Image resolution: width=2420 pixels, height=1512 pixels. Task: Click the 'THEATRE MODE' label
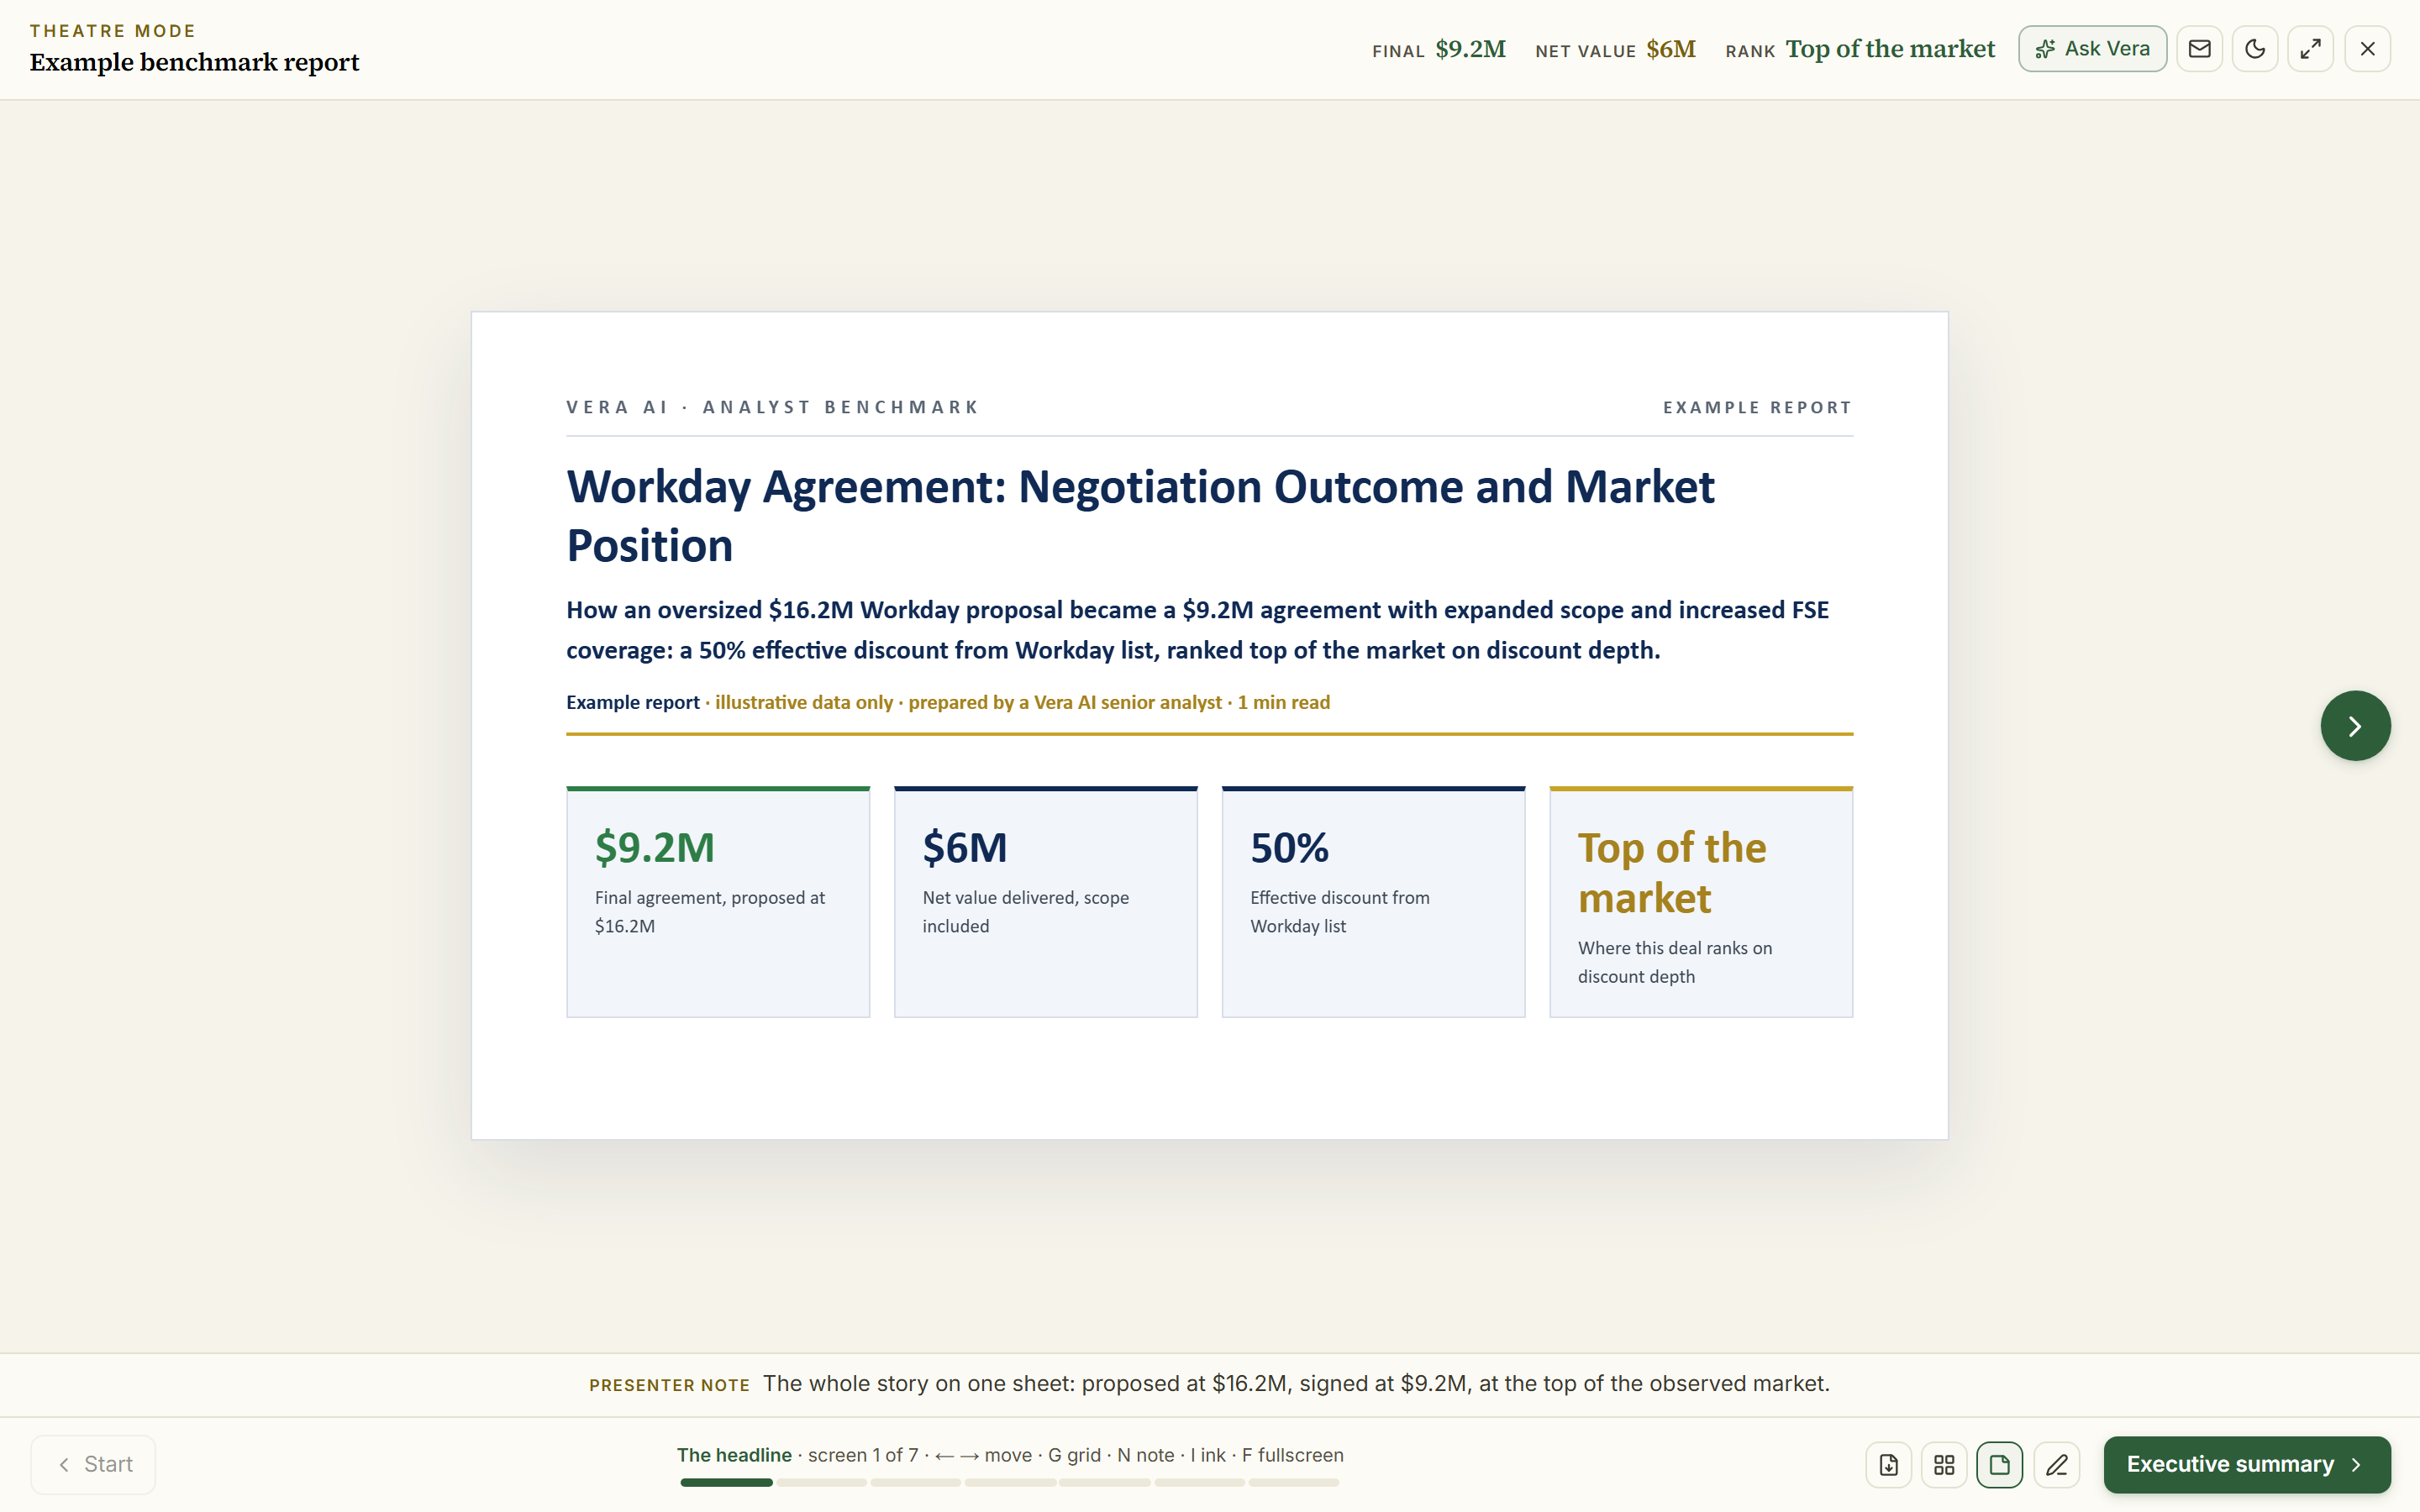[113, 31]
